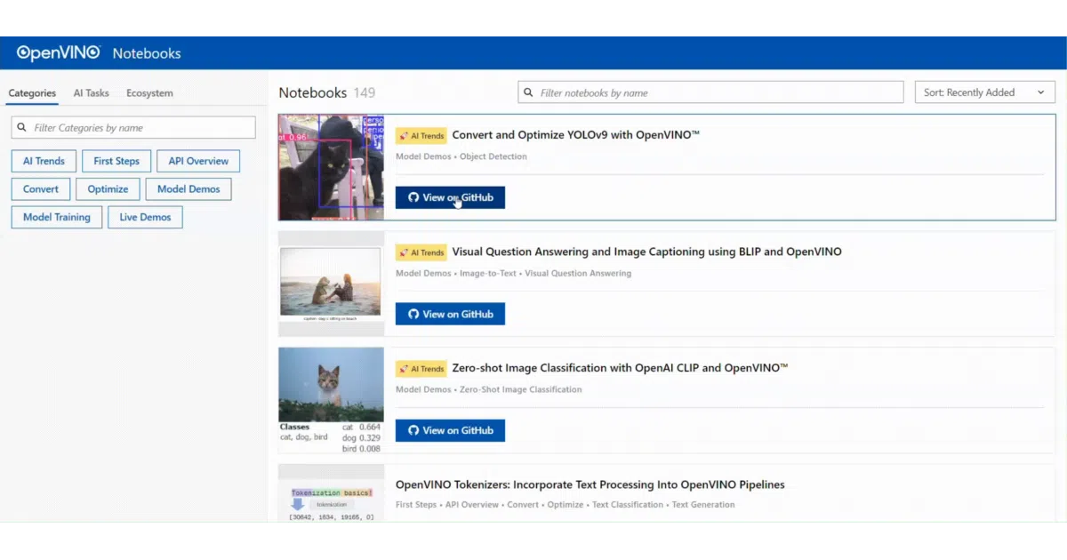The height and width of the screenshot is (560, 1067).
Task: Toggle the Optimize category filter
Action: [108, 189]
